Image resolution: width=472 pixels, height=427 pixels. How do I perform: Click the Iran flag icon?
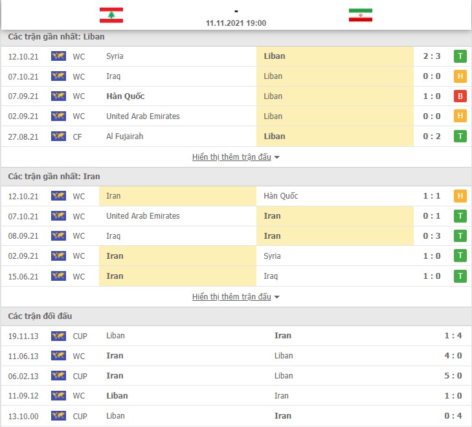coord(361,15)
